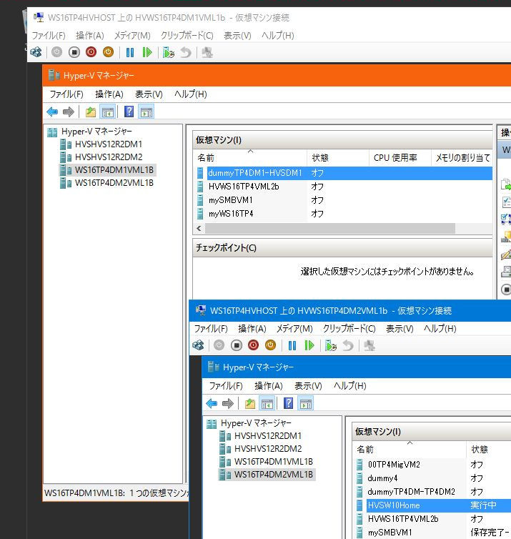Screen dimensions: 511x539
Task: Click left scroll arrow of VM list scrollbar
Action: pos(199,228)
